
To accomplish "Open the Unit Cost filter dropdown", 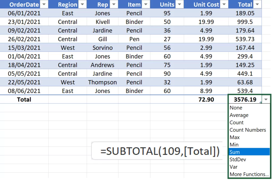I will pyautogui.click(x=224, y=4).
